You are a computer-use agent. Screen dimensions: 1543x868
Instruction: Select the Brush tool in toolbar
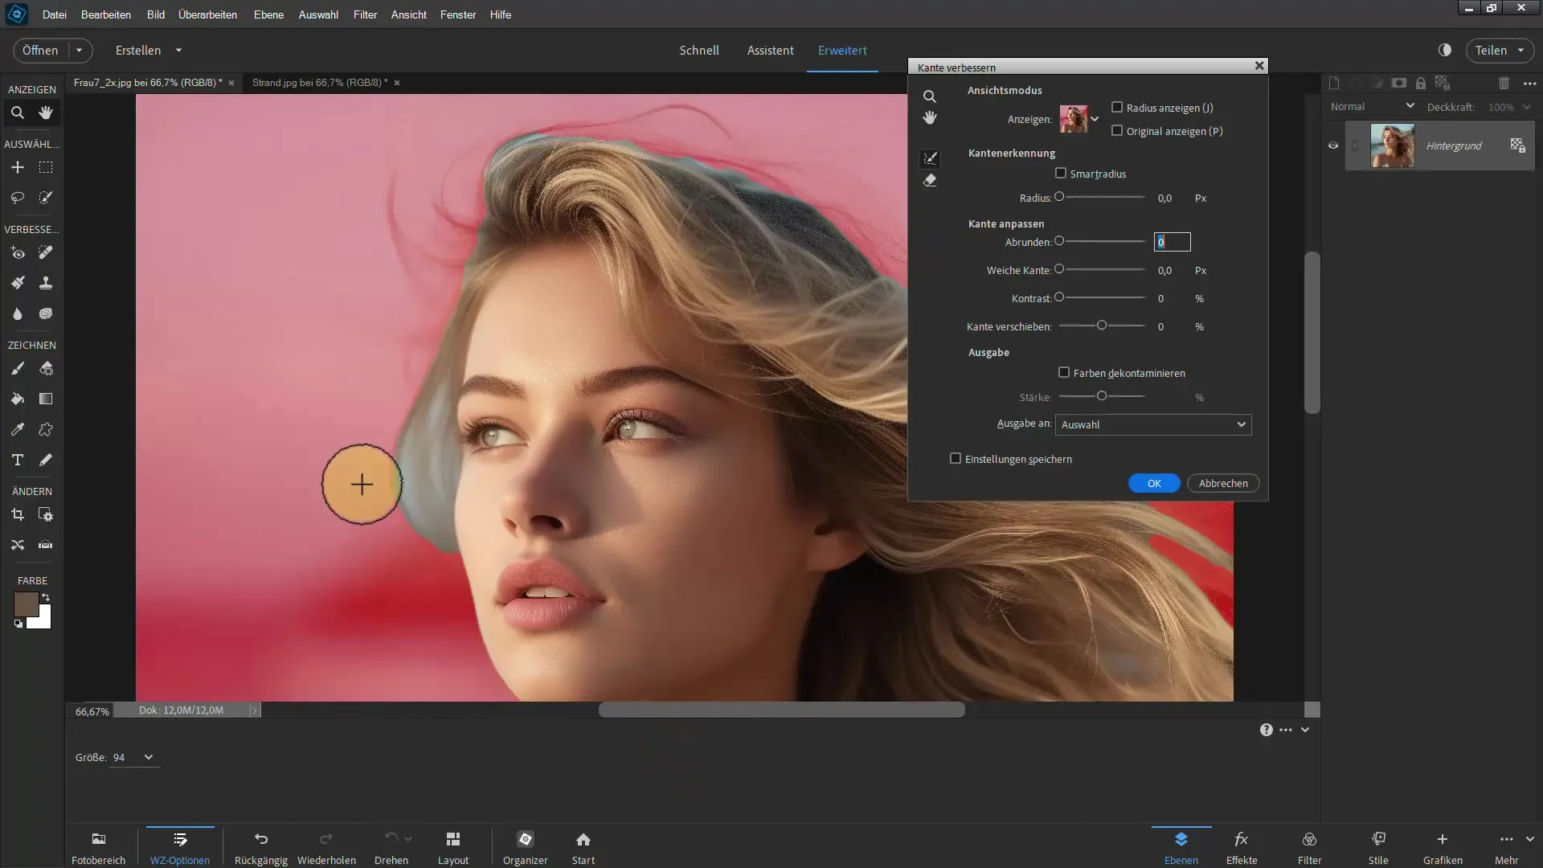pyautogui.click(x=17, y=369)
